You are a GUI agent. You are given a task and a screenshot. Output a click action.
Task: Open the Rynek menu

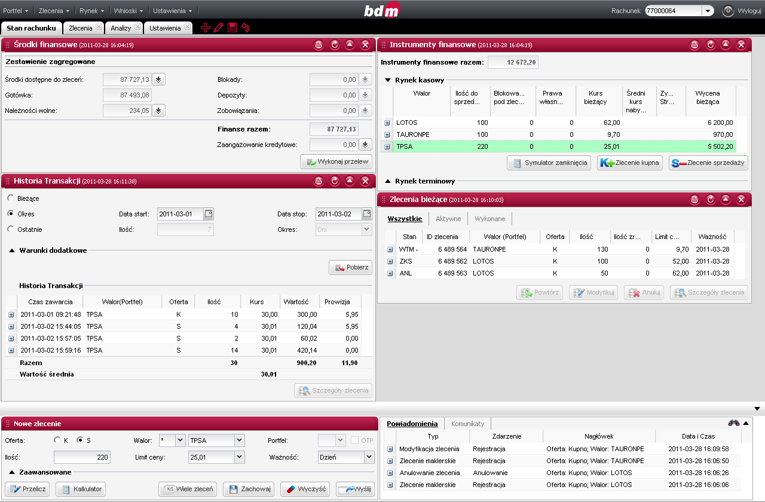(92, 11)
